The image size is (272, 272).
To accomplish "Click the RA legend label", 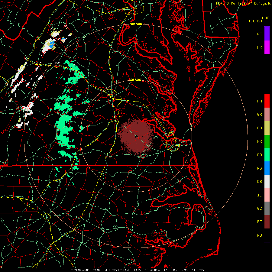I will click(259, 155).
